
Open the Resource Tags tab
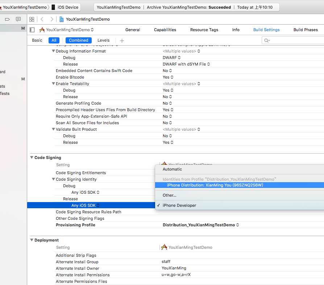pos(204,30)
